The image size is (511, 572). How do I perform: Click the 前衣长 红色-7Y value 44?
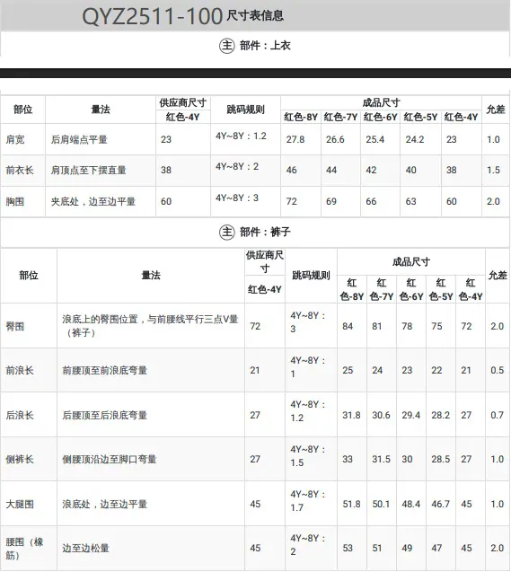pos(331,170)
